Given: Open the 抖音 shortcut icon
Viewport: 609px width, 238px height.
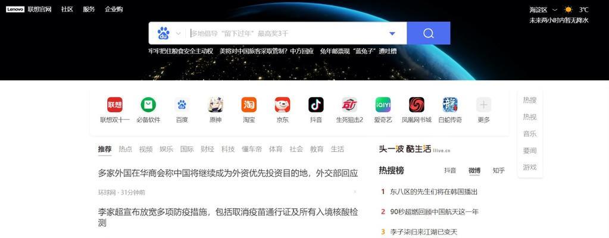Looking at the screenshot, I should tap(316, 105).
